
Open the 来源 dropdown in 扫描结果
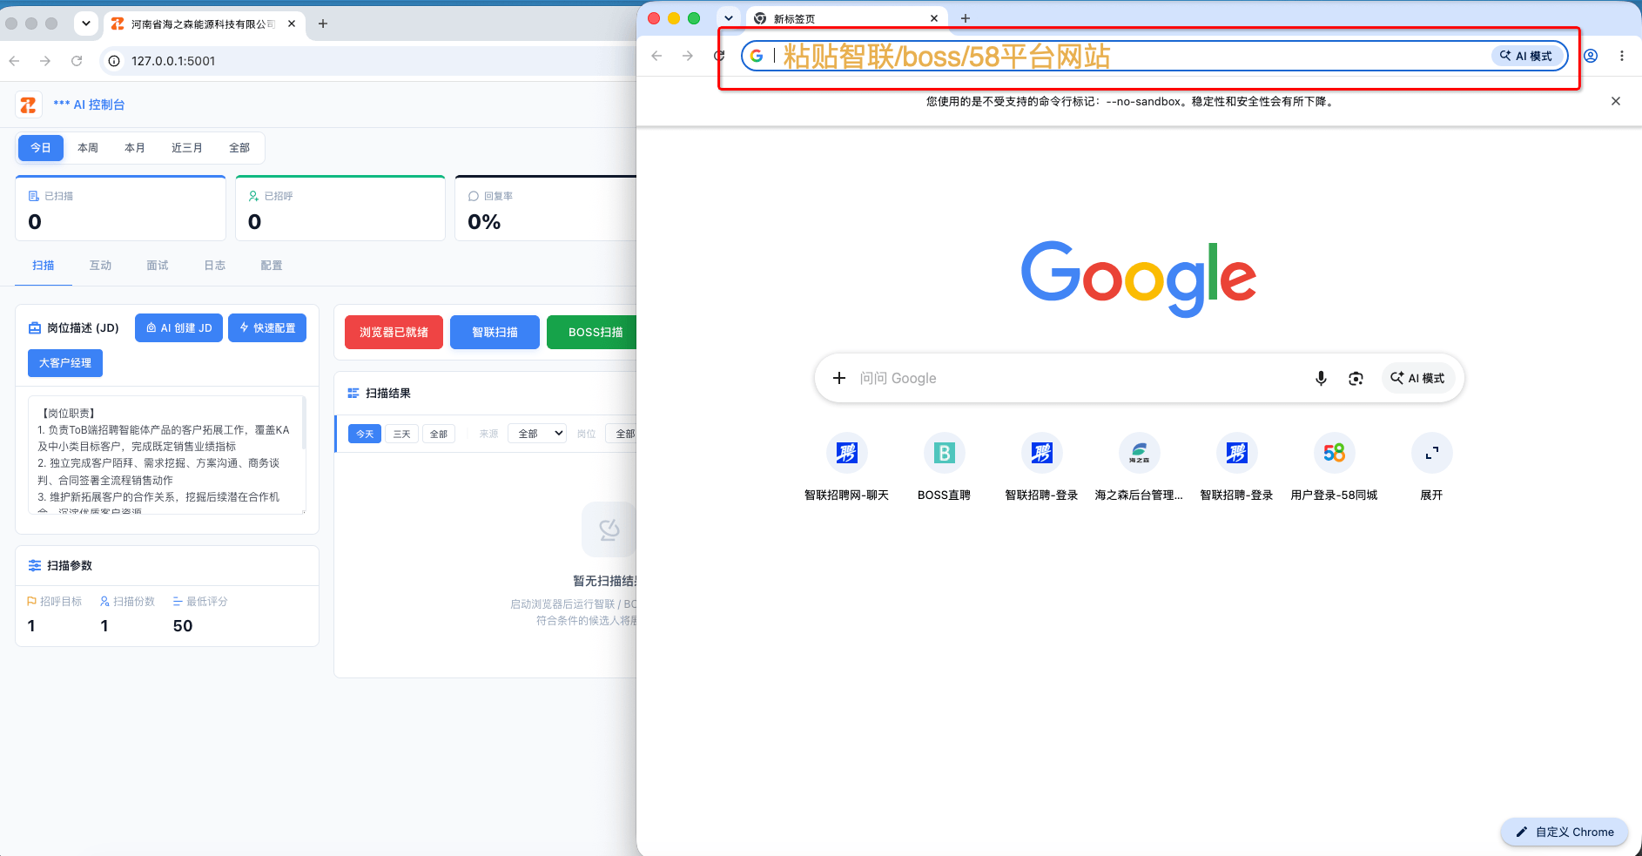click(x=537, y=434)
